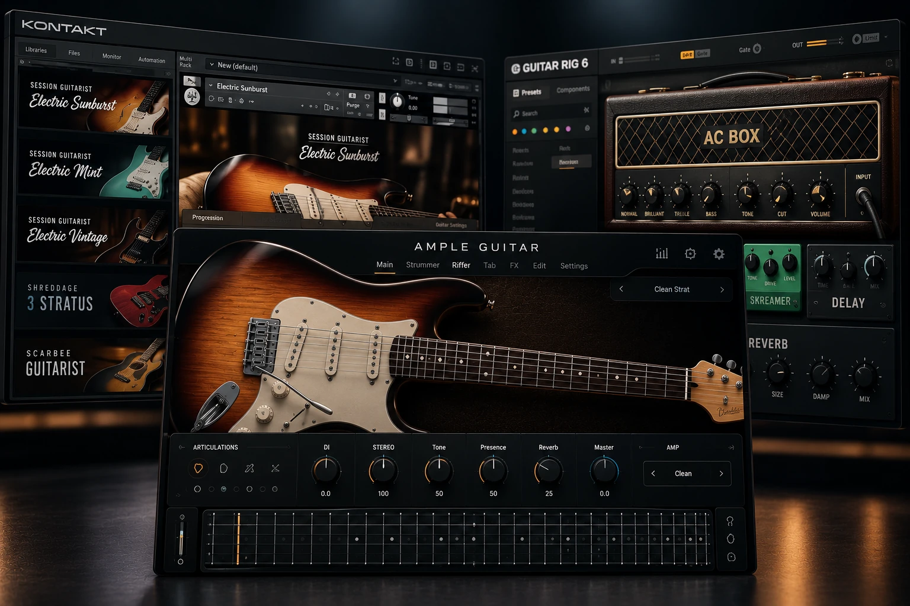Click the Progression button in Kontakt instrument

pyautogui.click(x=207, y=218)
